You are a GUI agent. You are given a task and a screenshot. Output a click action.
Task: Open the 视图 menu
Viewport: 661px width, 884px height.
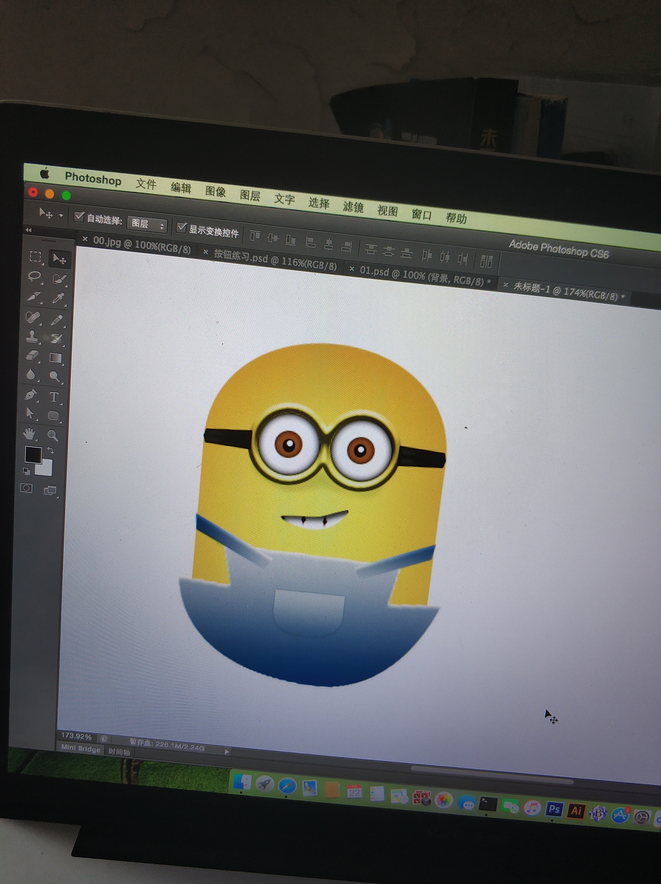coord(387,211)
